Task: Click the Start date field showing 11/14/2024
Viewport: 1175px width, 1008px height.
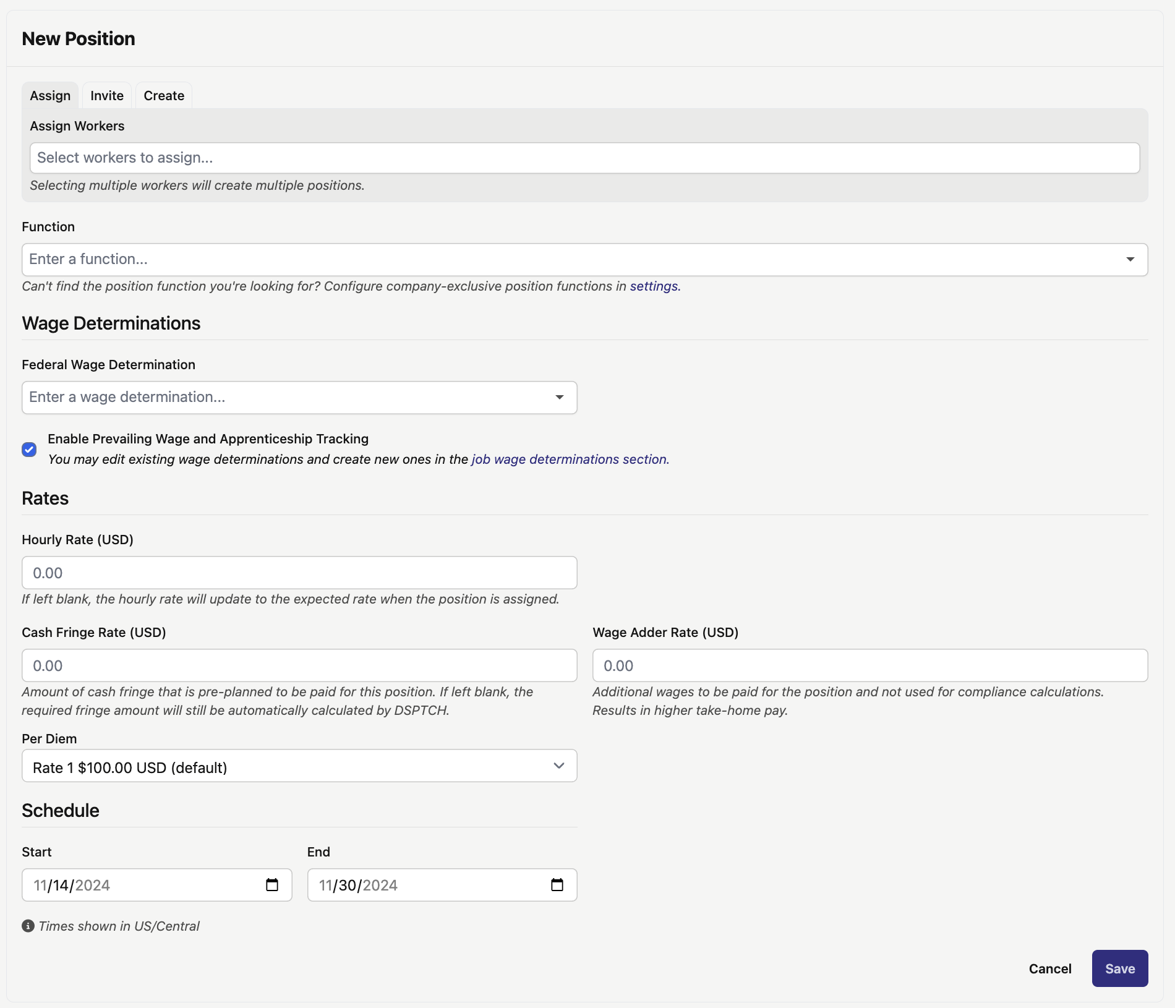Action: (156, 885)
